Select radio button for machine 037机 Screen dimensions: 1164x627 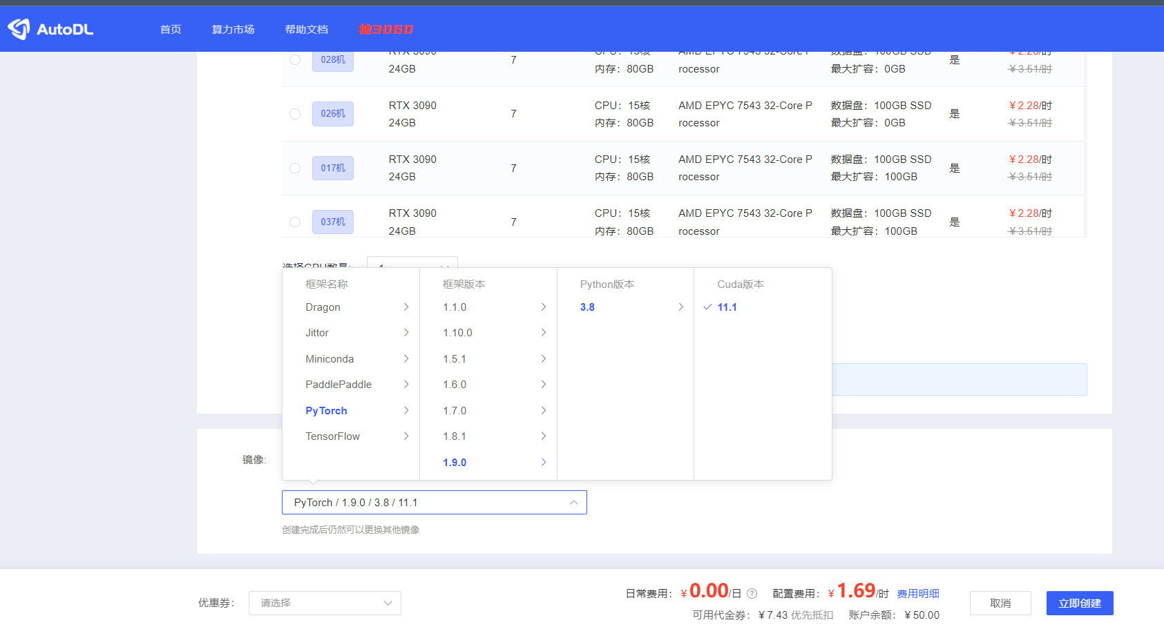tap(295, 222)
